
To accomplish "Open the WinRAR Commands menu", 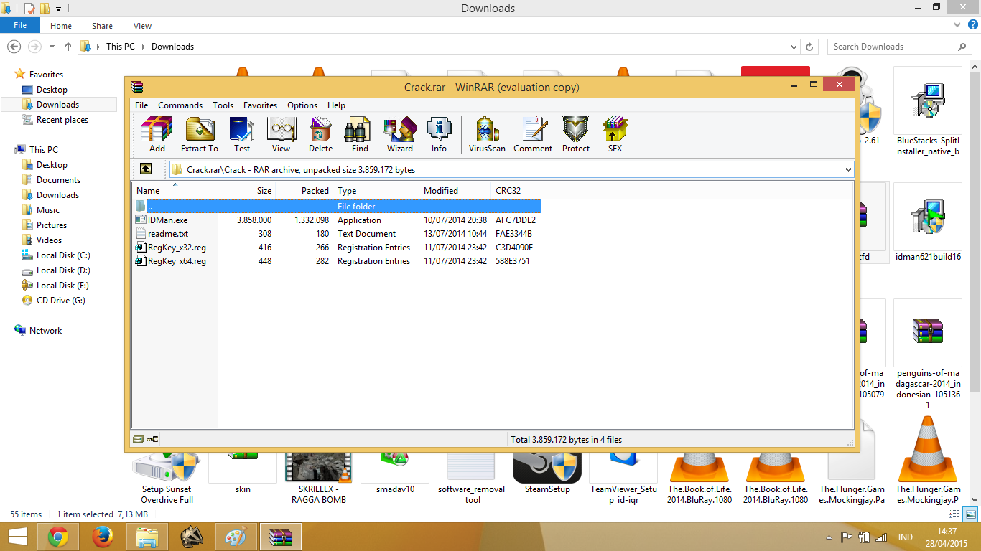I will 180,105.
